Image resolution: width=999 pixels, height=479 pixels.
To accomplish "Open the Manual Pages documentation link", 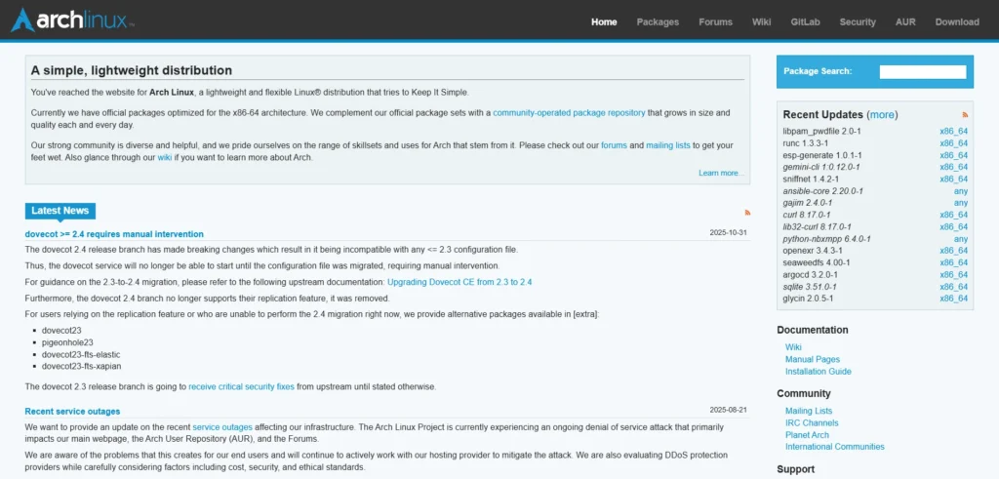I will tap(812, 359).
